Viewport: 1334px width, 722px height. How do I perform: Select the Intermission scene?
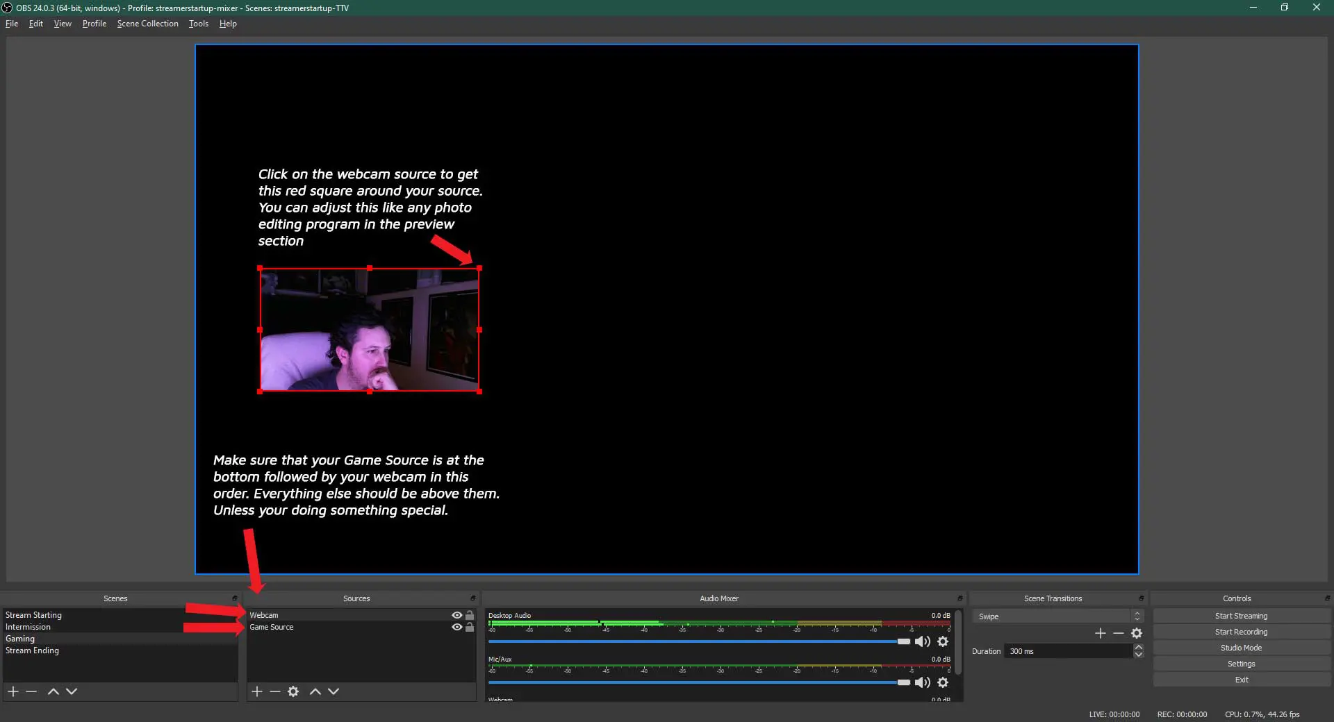point(120,627)
